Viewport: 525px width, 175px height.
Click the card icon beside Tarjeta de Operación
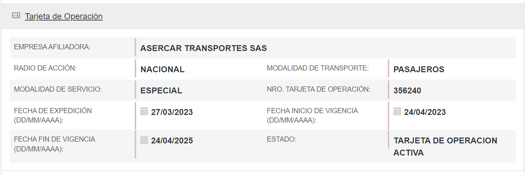point(16,16)
